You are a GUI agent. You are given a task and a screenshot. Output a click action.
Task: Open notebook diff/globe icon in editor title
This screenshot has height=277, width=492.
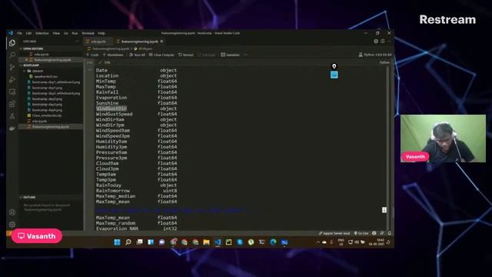(376, 41)
